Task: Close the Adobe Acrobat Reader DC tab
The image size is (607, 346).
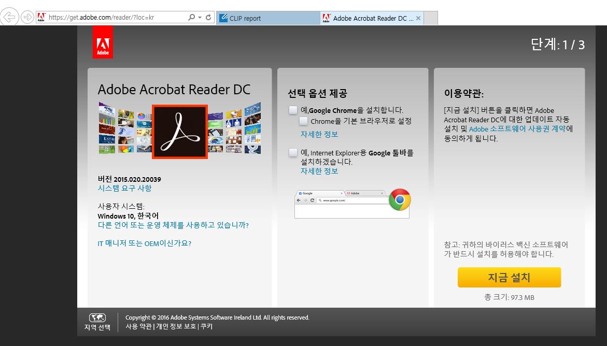Action: [418, 18]
